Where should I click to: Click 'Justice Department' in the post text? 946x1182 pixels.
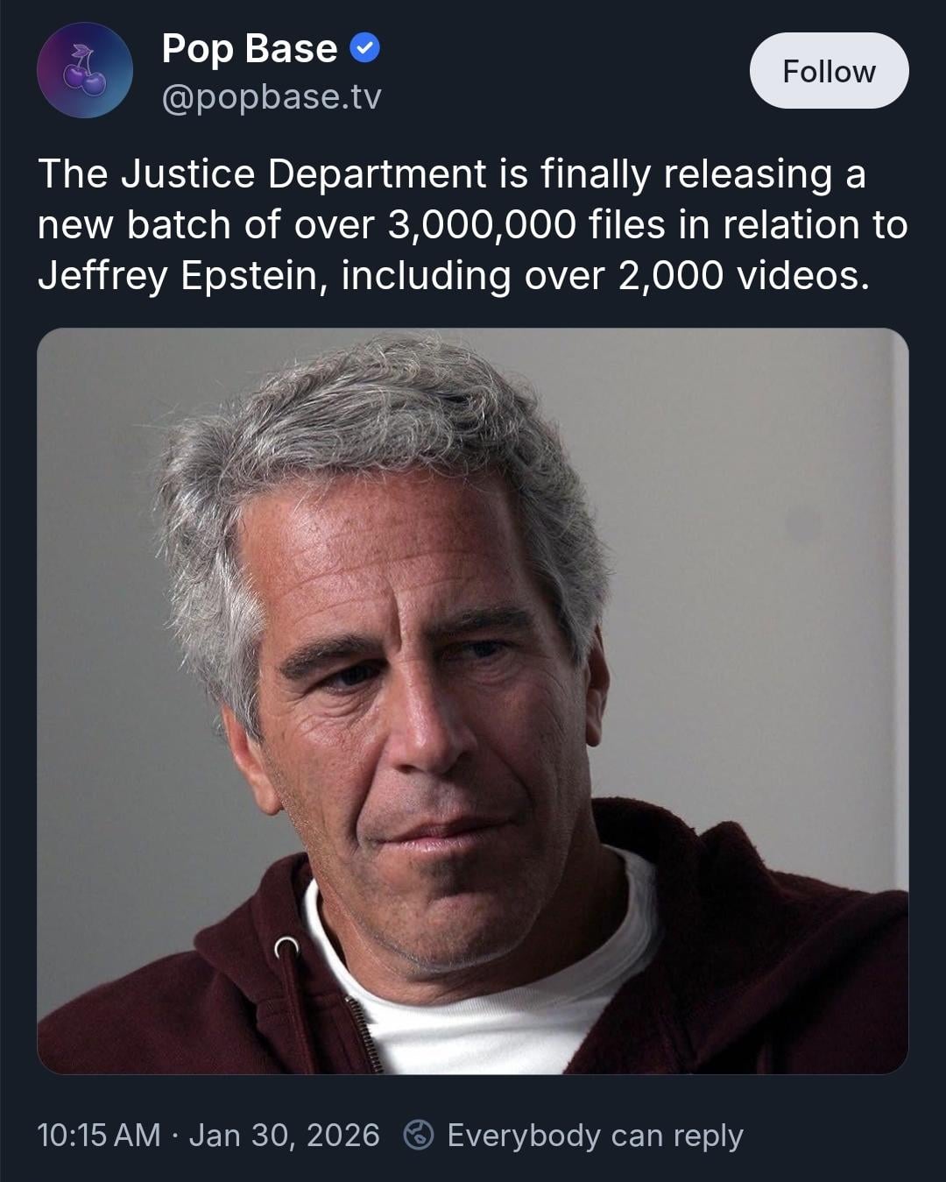click(x=303, y=173)
